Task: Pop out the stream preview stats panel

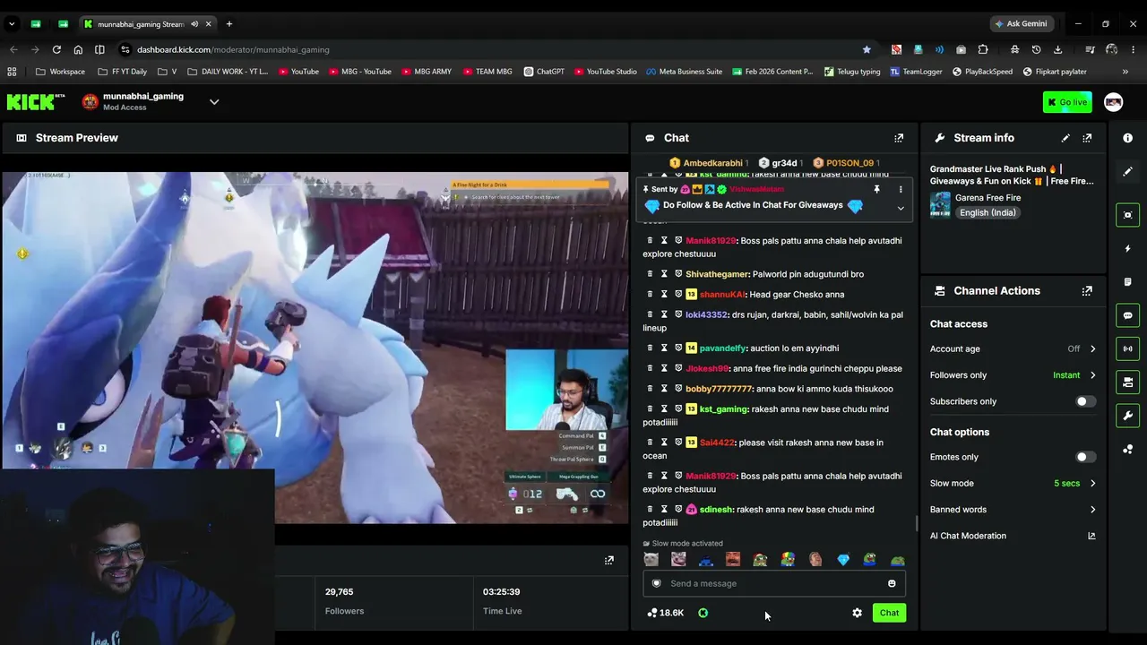Action: tap(609, 561)
